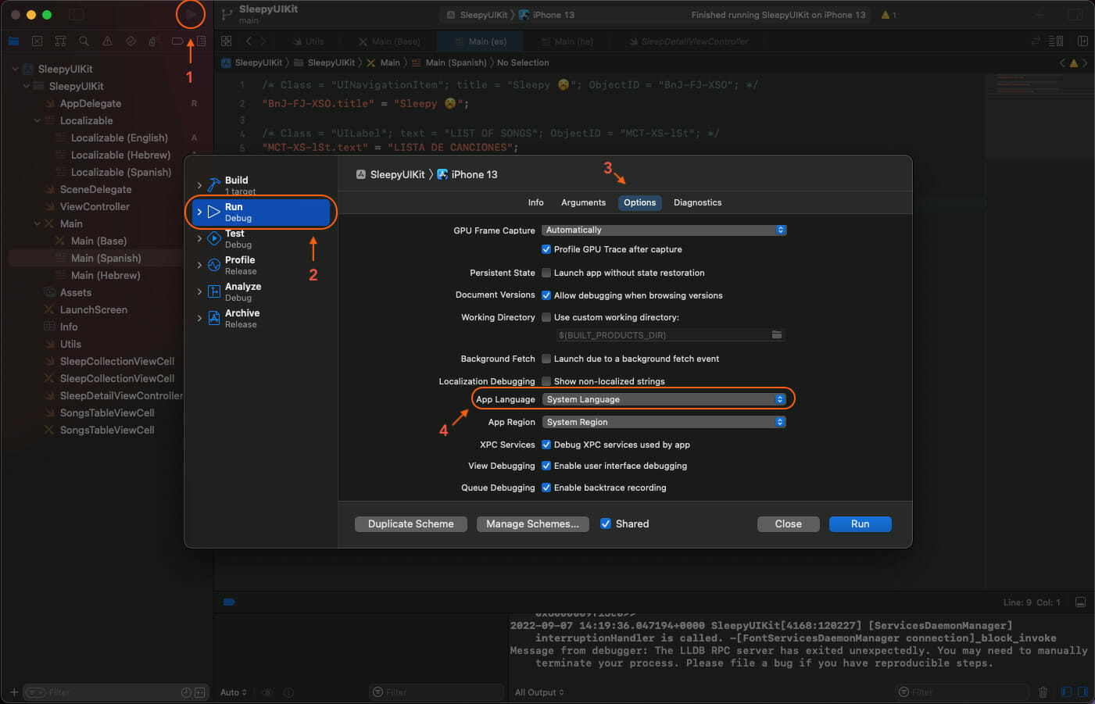The image size is (1095, 704).
Task: Open the GPU Frame Capture dropdown
Action: point(664,230)
